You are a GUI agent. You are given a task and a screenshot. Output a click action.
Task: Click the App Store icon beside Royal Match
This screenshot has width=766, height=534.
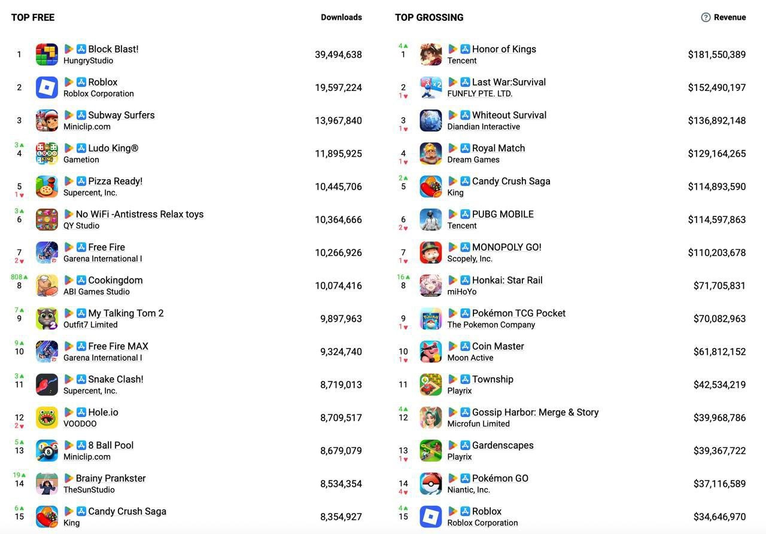[465, 148]
